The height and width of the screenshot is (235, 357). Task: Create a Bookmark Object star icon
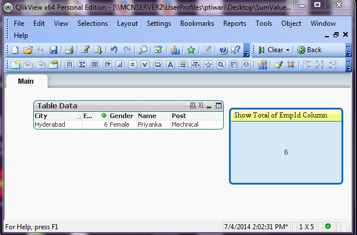tap(208, 65)
